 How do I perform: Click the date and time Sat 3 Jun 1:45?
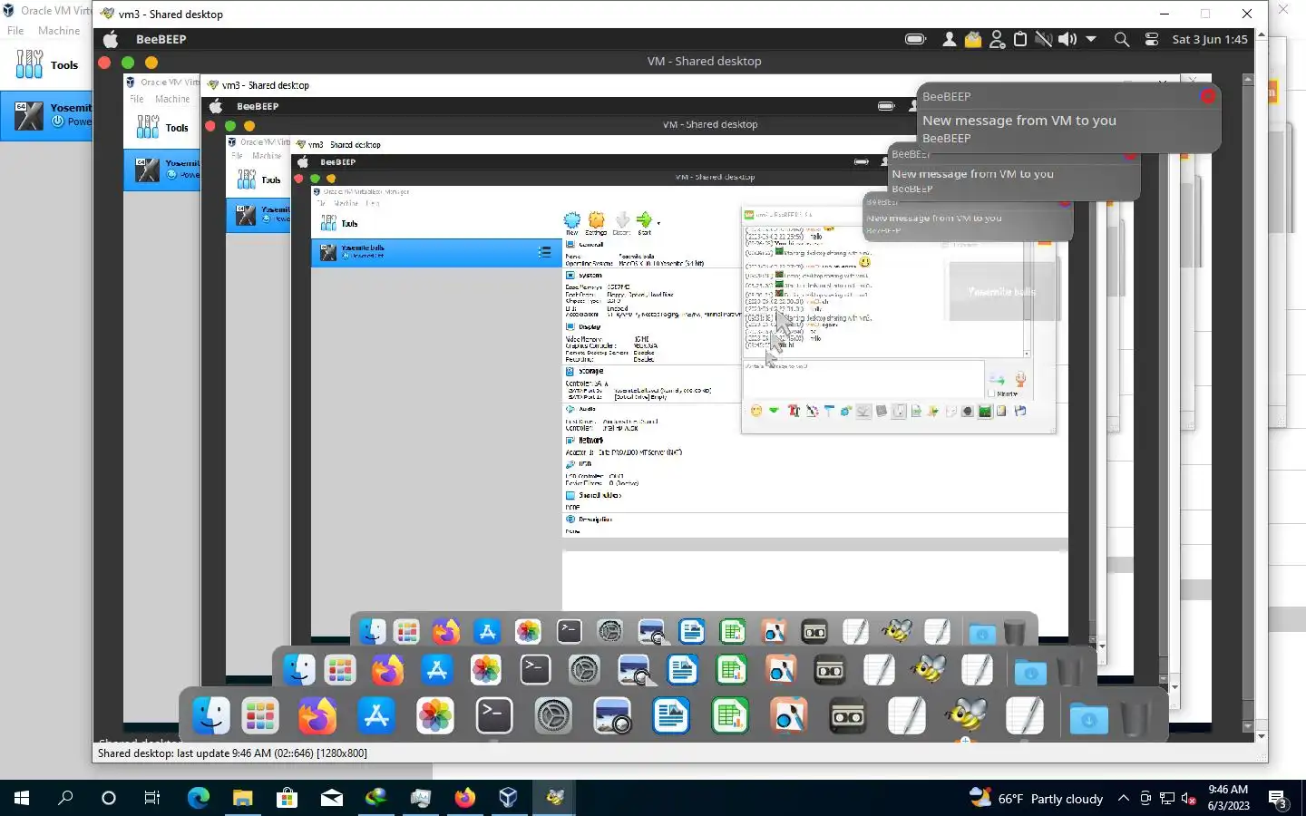tap(1210, 39)
